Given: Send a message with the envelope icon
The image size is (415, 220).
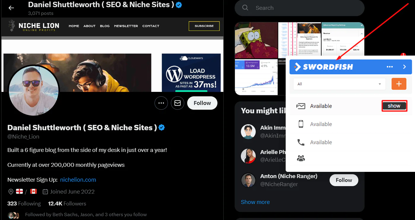Looking at the screenshot, I should coord(178,103).
